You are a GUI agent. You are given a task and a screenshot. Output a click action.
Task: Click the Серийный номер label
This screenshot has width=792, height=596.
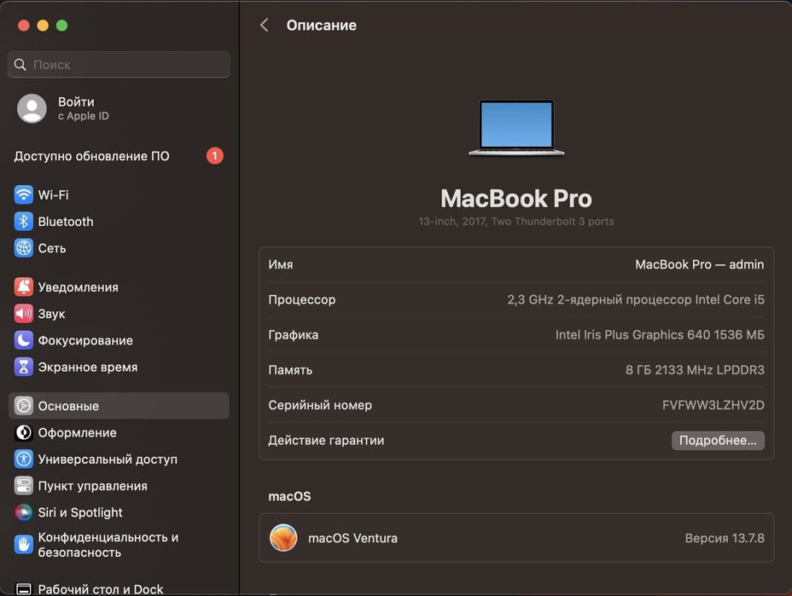point(320,405)
